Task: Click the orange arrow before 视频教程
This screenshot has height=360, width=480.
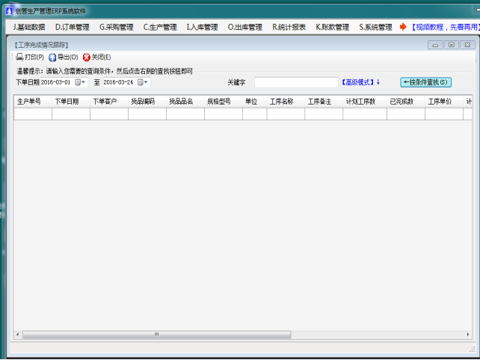Action: click(404, 28)
